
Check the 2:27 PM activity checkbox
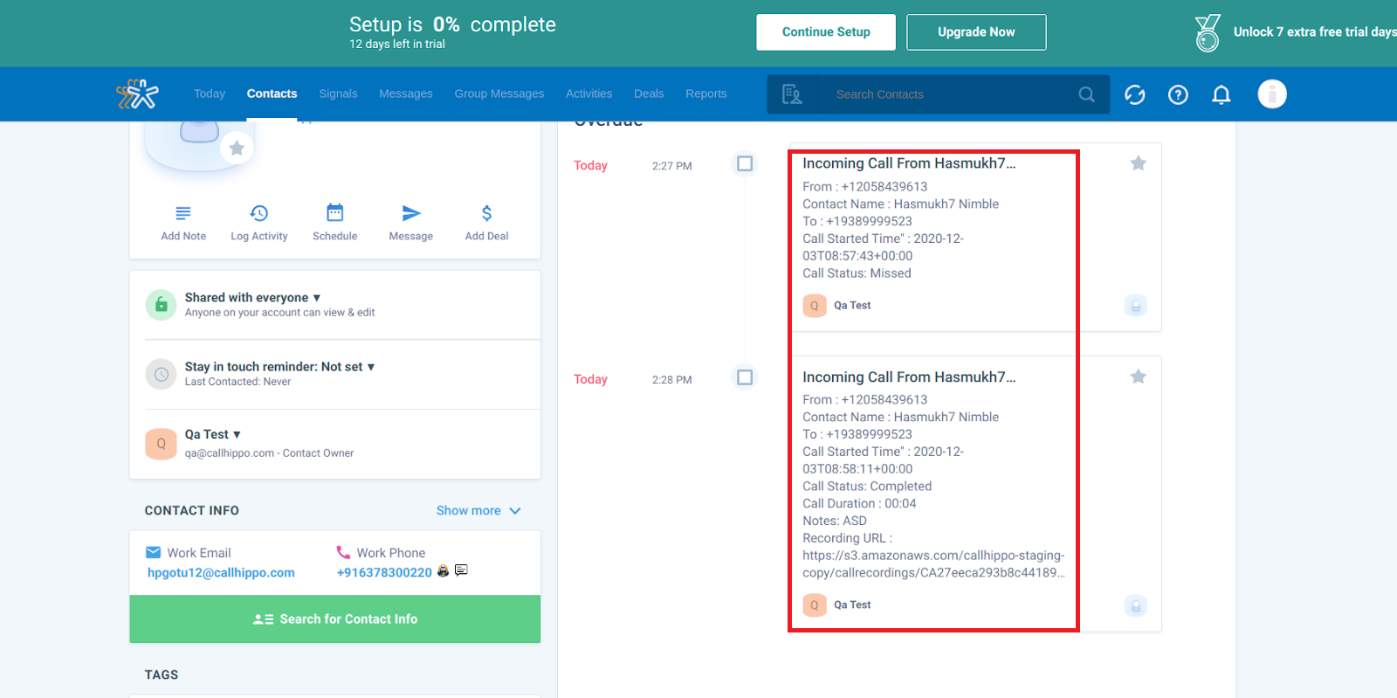[745, 163]
